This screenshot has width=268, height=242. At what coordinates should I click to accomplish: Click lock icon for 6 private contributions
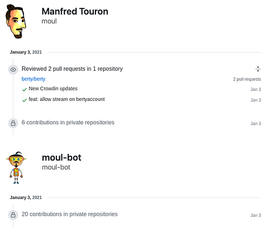13,123
